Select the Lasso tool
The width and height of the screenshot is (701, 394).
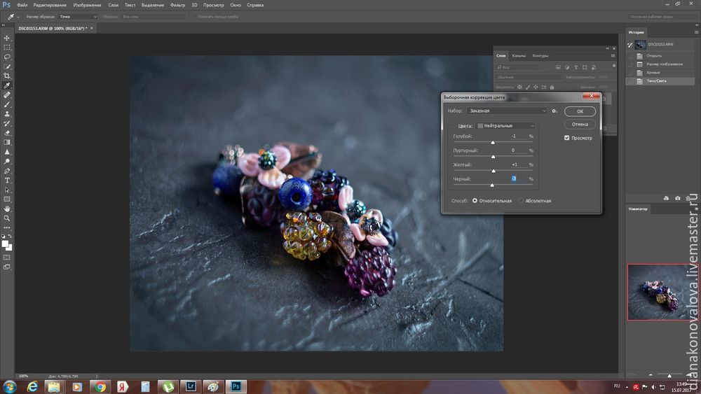[x=7, y=57]
